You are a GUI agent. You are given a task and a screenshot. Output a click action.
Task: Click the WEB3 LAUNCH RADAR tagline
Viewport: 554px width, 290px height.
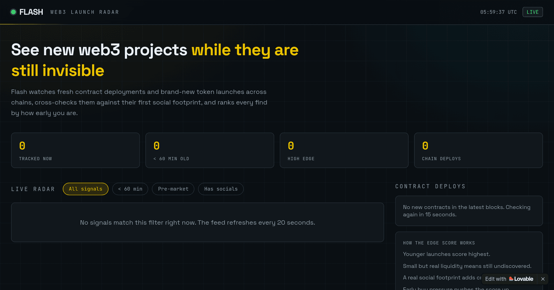(85, 12)
